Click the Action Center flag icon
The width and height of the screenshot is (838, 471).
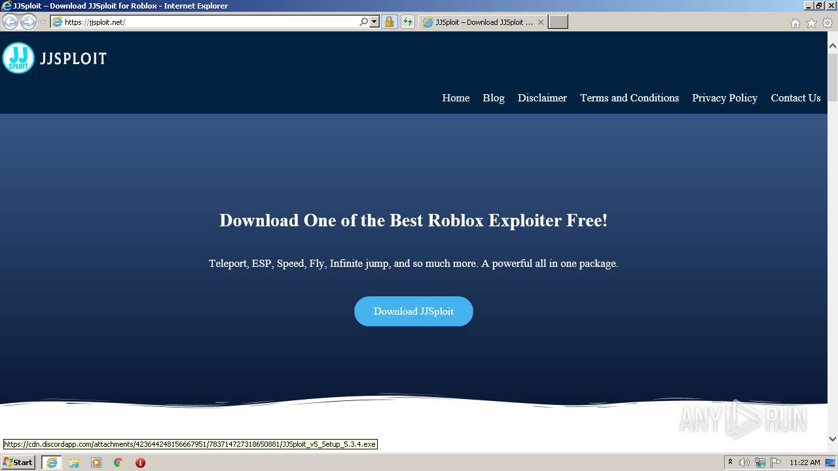coord(776,462)
